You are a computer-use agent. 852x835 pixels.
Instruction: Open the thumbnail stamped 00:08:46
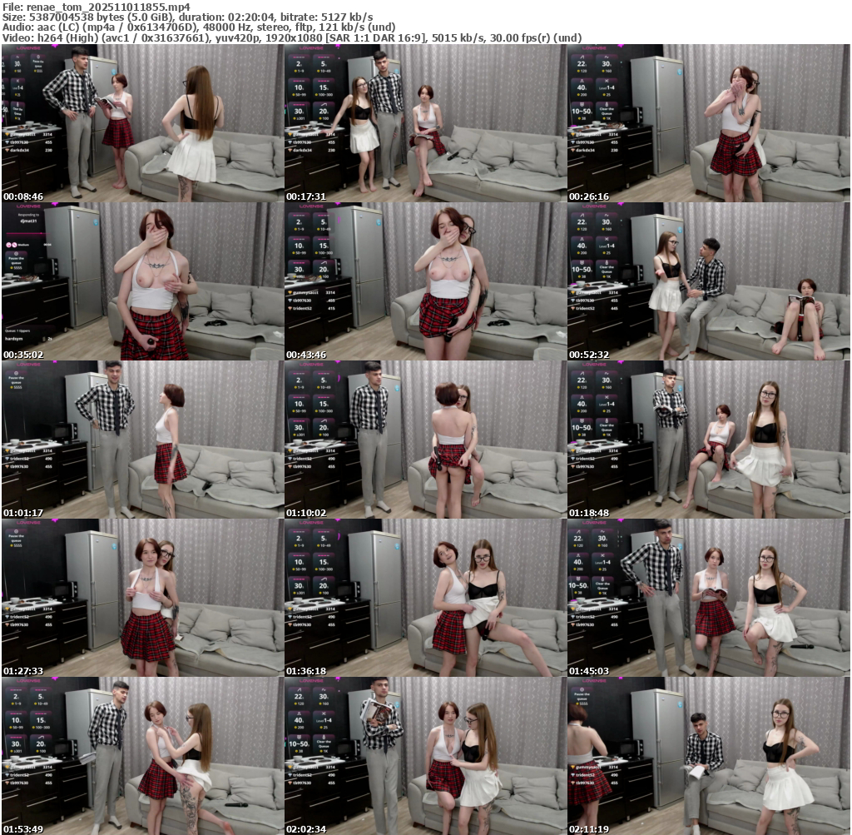(x=142, y=123)
